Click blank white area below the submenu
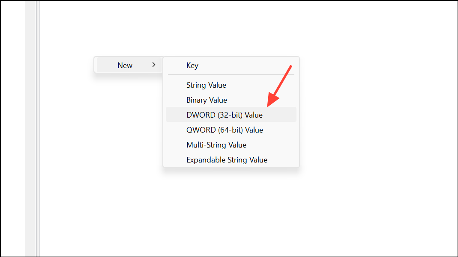The image size is (458, 257). tap(231, 210)
